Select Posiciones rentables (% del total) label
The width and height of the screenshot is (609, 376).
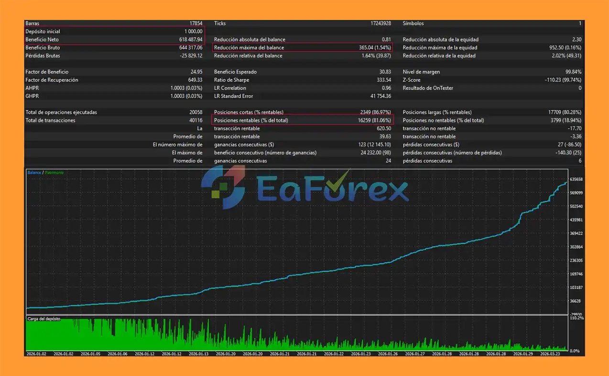[251, 121]
